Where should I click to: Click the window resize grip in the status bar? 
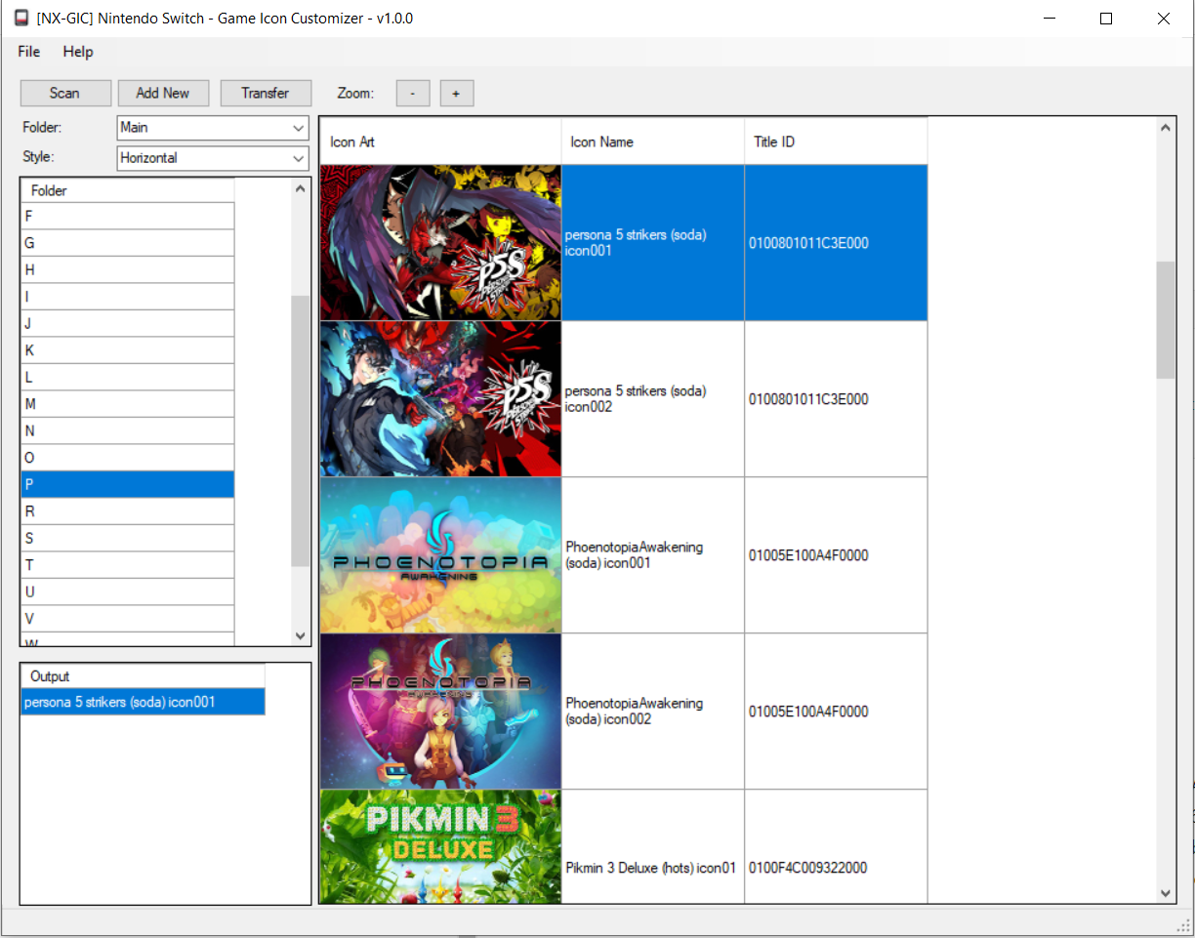coord(1184,923)
